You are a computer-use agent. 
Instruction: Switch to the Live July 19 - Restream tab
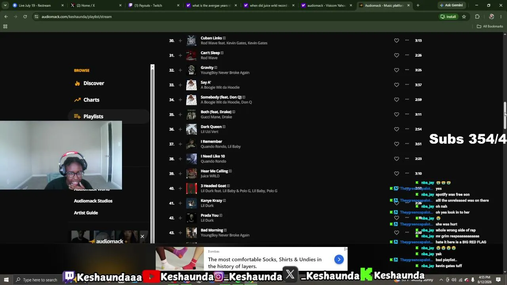pyautogui.click(x=38, y=6)
